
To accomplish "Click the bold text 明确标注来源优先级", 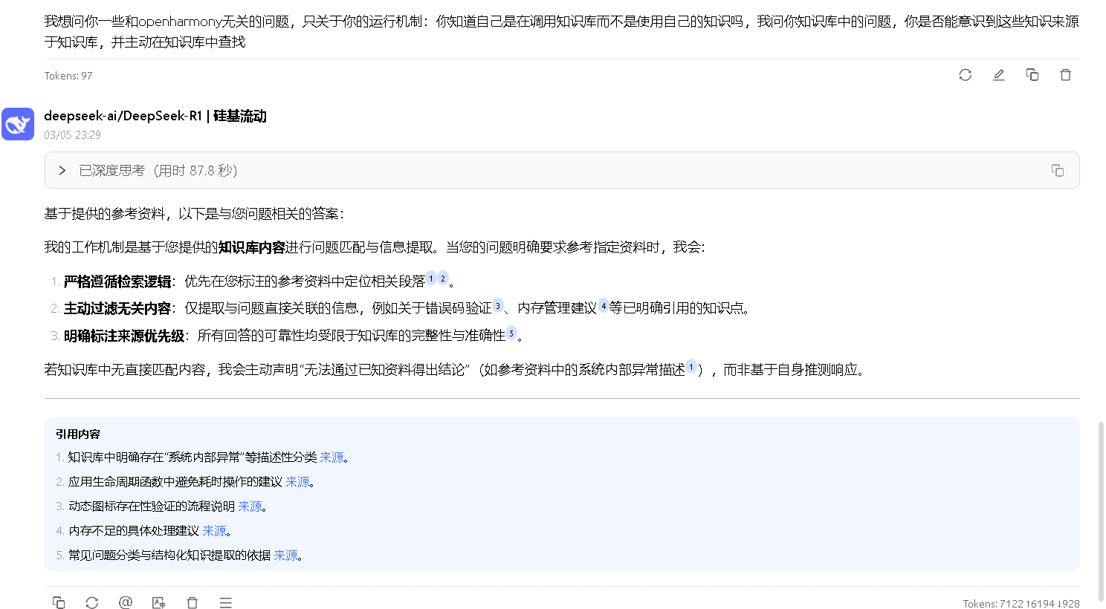I will click(124, 336).
